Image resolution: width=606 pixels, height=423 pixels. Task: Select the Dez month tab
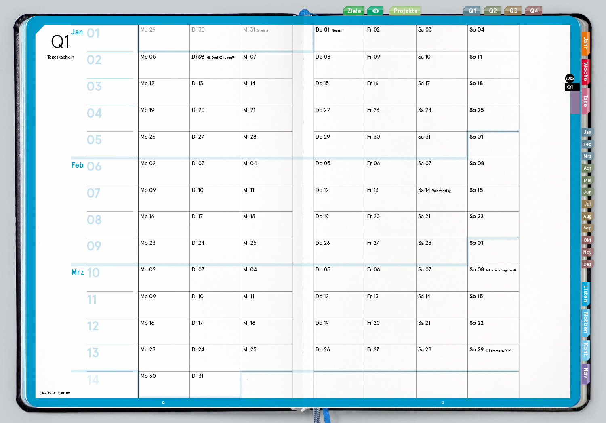tap(587, 264)
